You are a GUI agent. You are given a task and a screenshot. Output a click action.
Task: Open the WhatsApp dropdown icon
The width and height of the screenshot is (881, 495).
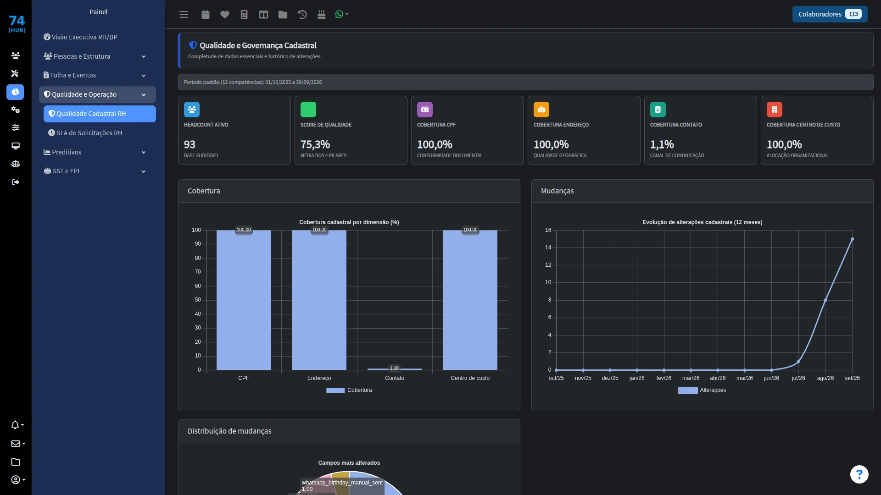pos(341,15)
